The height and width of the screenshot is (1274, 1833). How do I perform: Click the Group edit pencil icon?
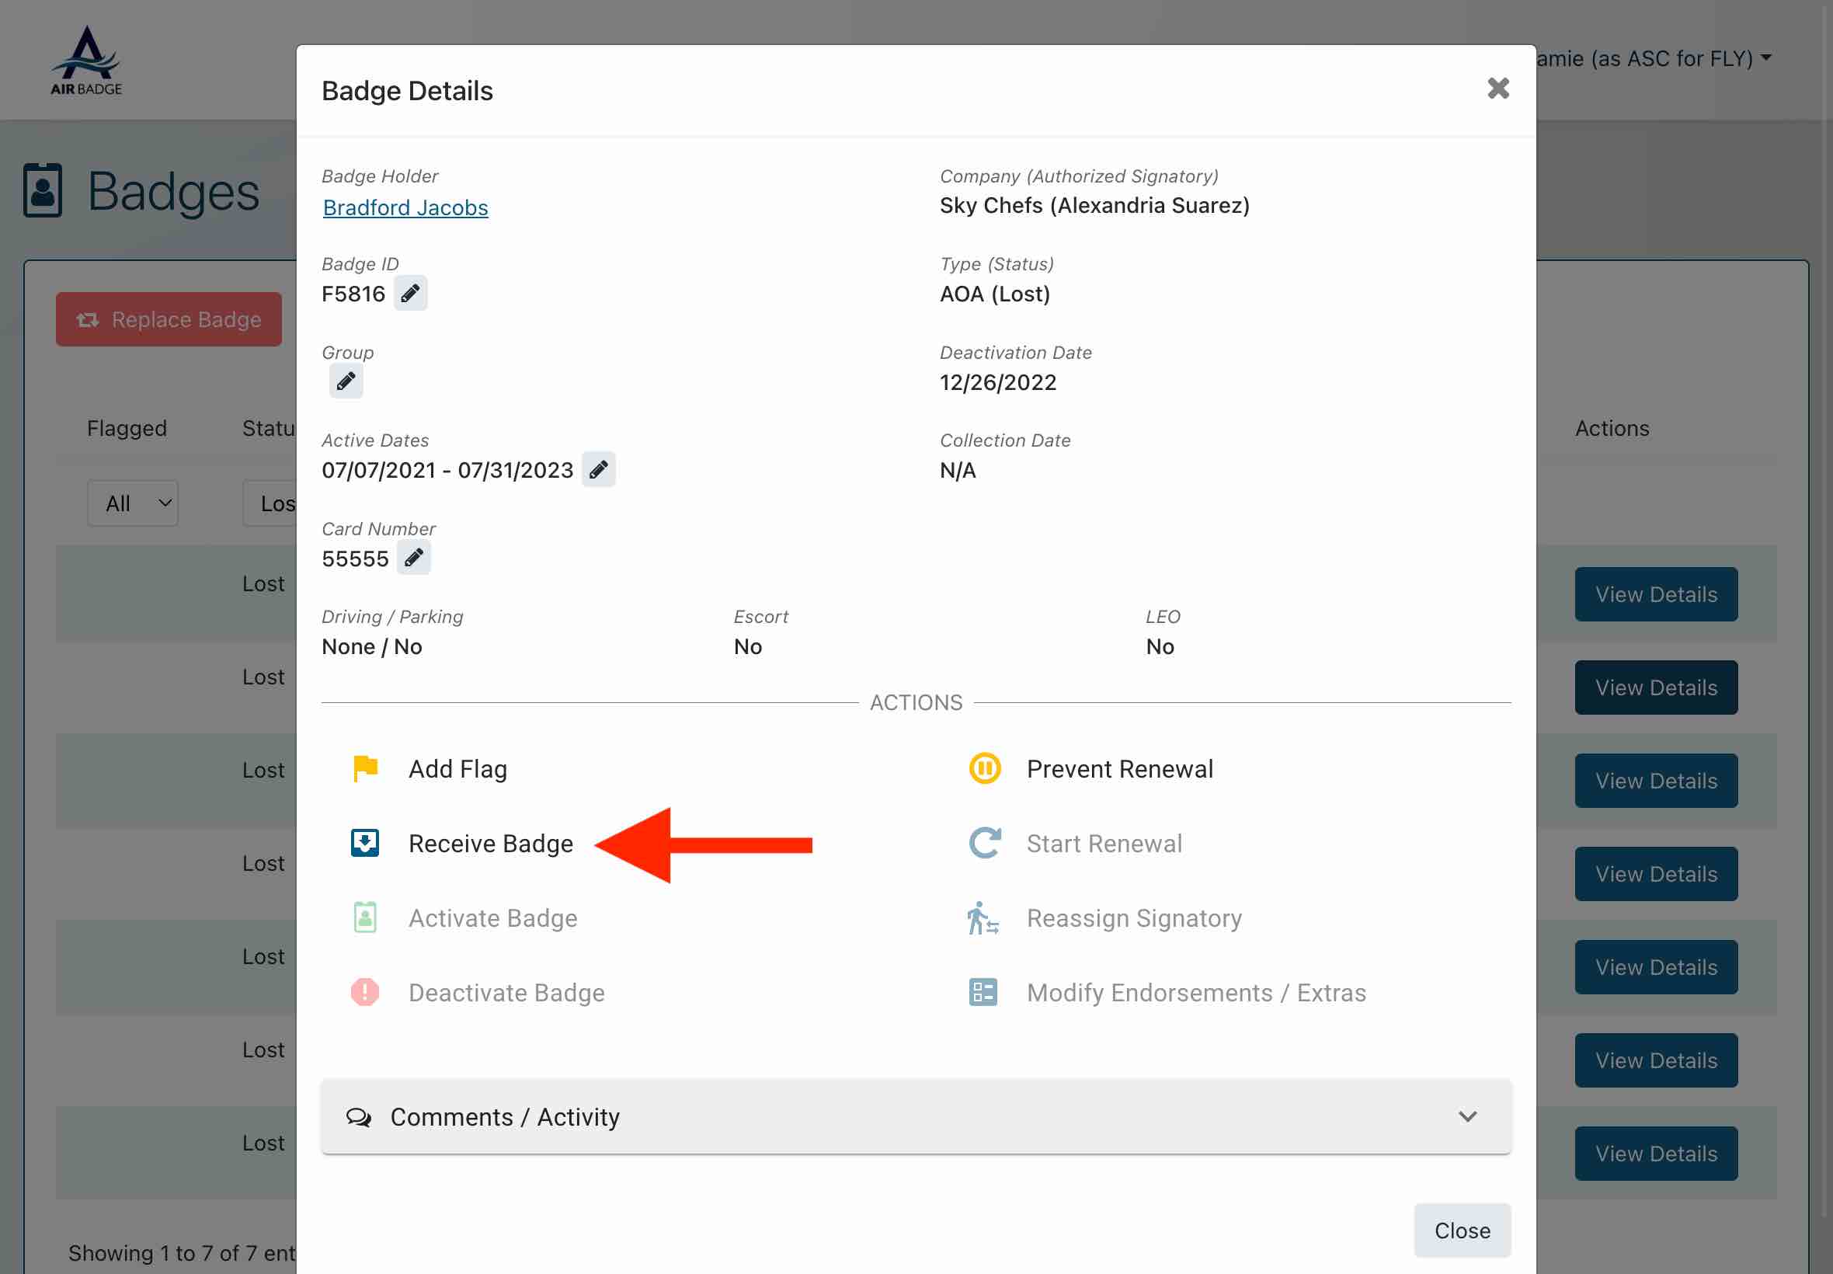point(346,381)
